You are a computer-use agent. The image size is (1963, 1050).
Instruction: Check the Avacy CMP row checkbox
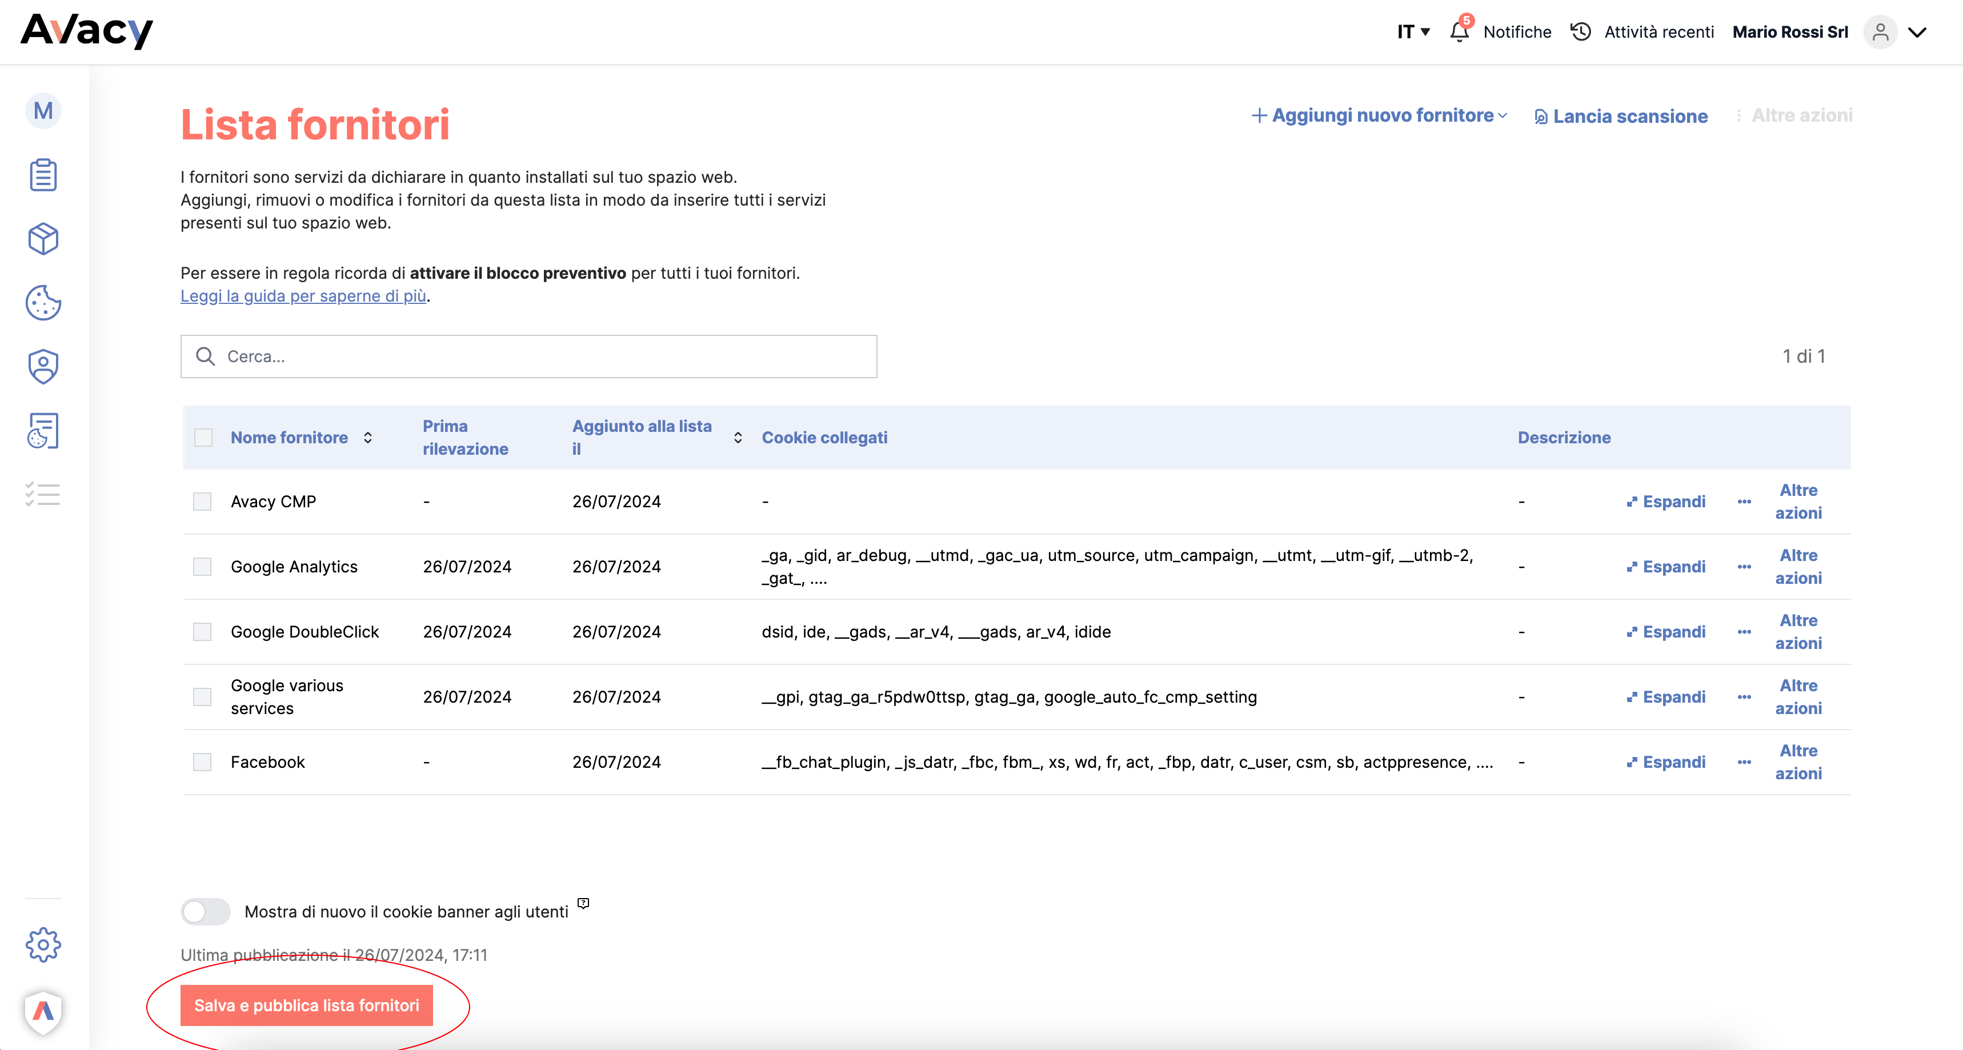pyautogui.click(x=202, y=502)
